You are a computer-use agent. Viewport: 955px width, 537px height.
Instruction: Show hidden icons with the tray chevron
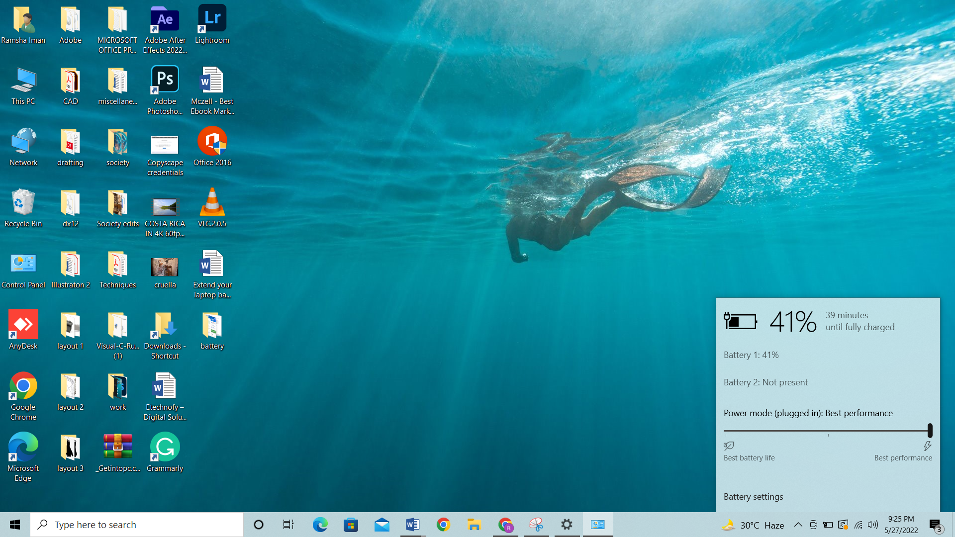[798, 525]
